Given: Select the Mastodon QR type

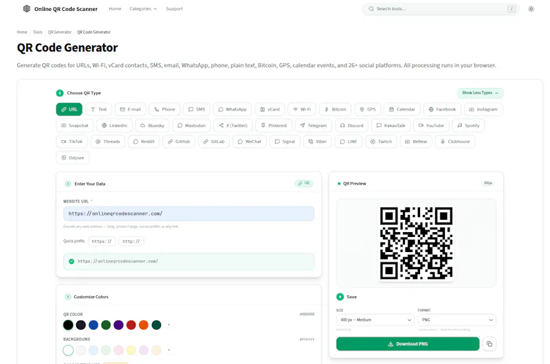Looking at the screenshot, I should (192, 126).
